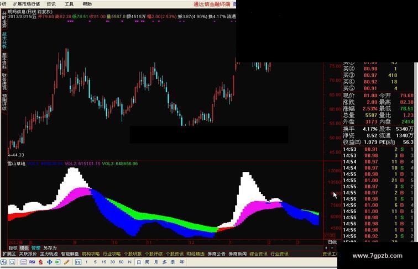Viewport: 418px width, 269px height.
Task: Click the 现价 81.00 quote value
Action: [x=370, y=96]
